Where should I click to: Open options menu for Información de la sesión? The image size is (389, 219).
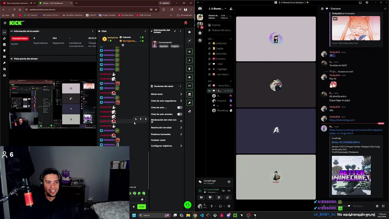point(93,31)
